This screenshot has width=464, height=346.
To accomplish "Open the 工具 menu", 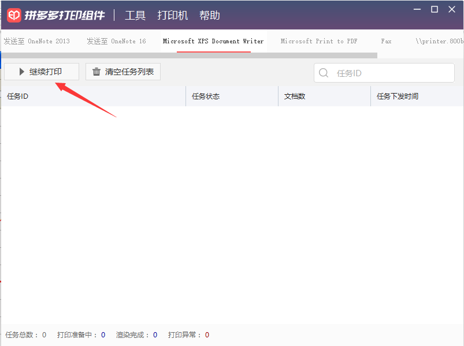I will tap(135, 15).
